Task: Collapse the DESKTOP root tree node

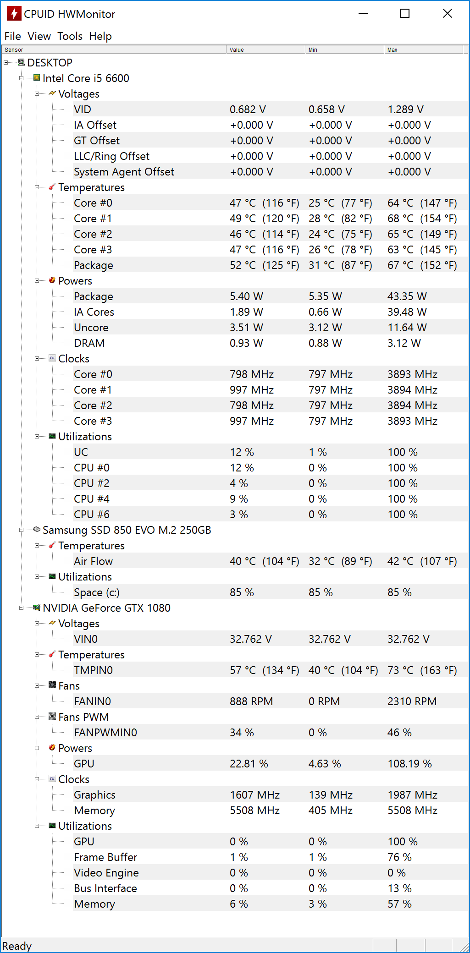Action: (x=6, y=63)
